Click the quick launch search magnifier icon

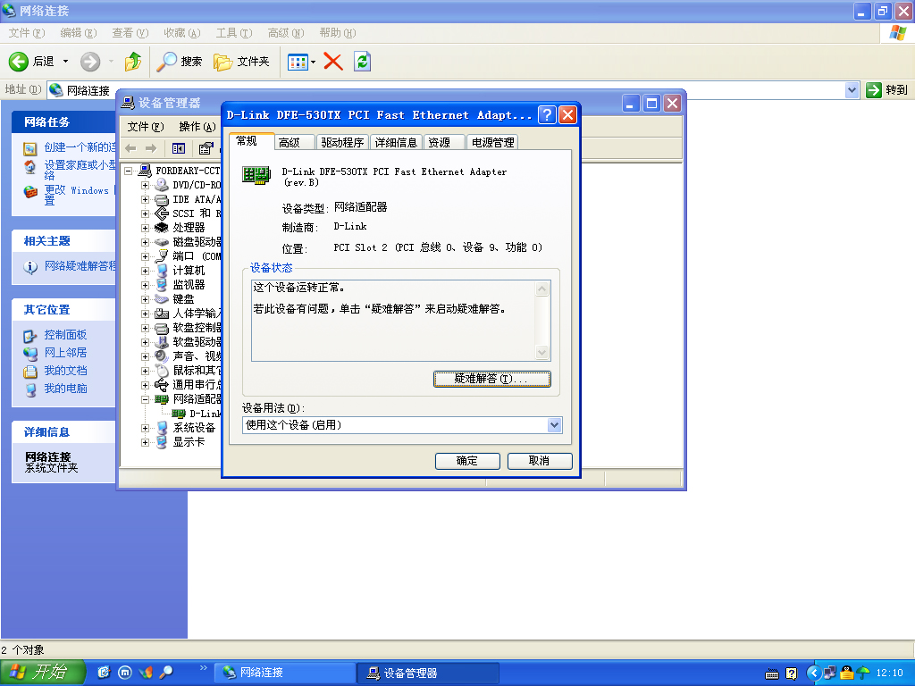click(x=166, y=673)
